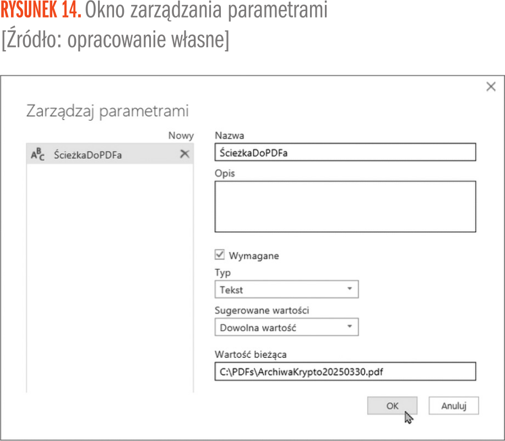Confirm with the OK button

(x=392, y=406)
